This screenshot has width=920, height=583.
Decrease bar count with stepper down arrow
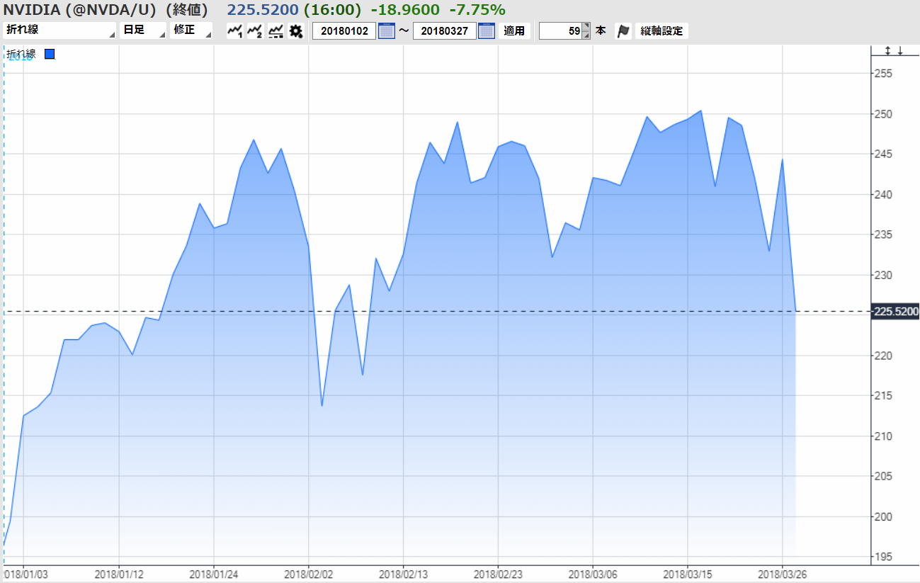[586, 35]
